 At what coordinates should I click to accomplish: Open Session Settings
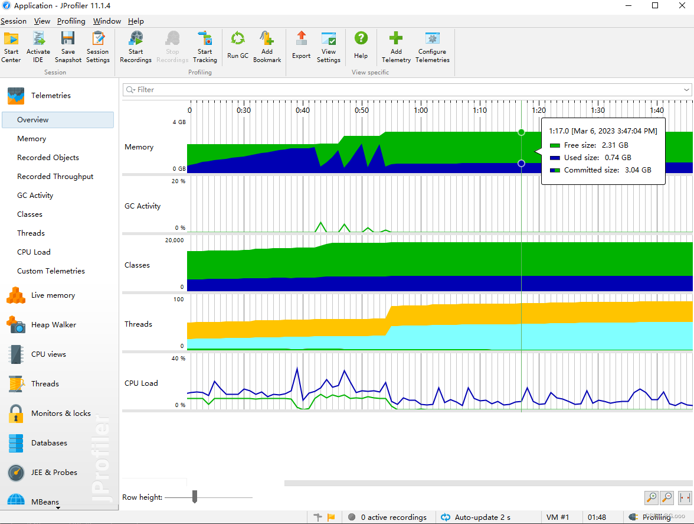coord(98,47)
